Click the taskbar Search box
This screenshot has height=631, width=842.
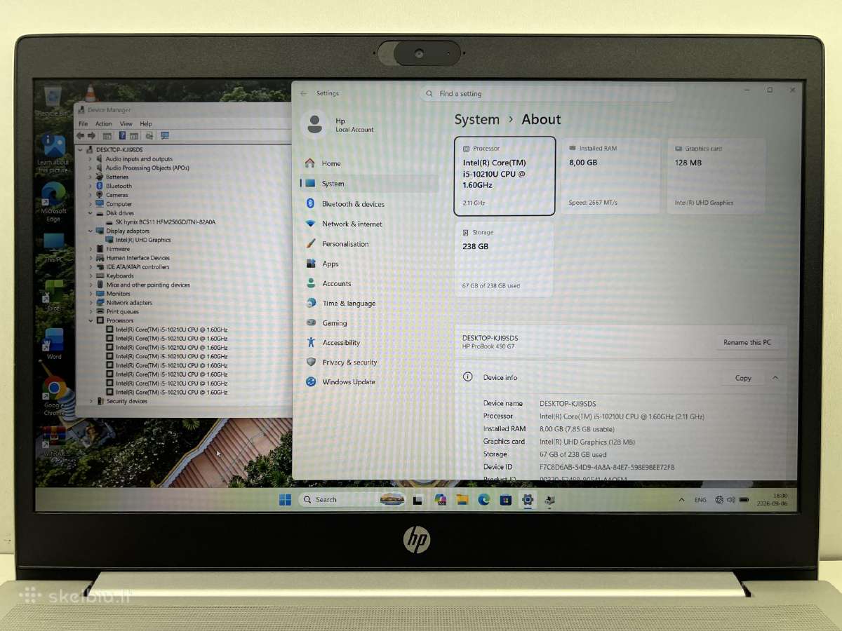tap(354, 499)
